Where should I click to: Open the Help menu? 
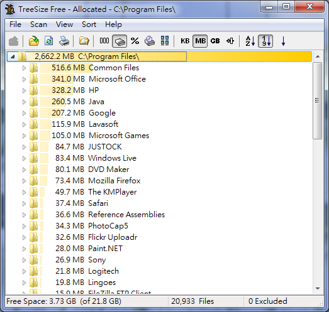(113, 24)
